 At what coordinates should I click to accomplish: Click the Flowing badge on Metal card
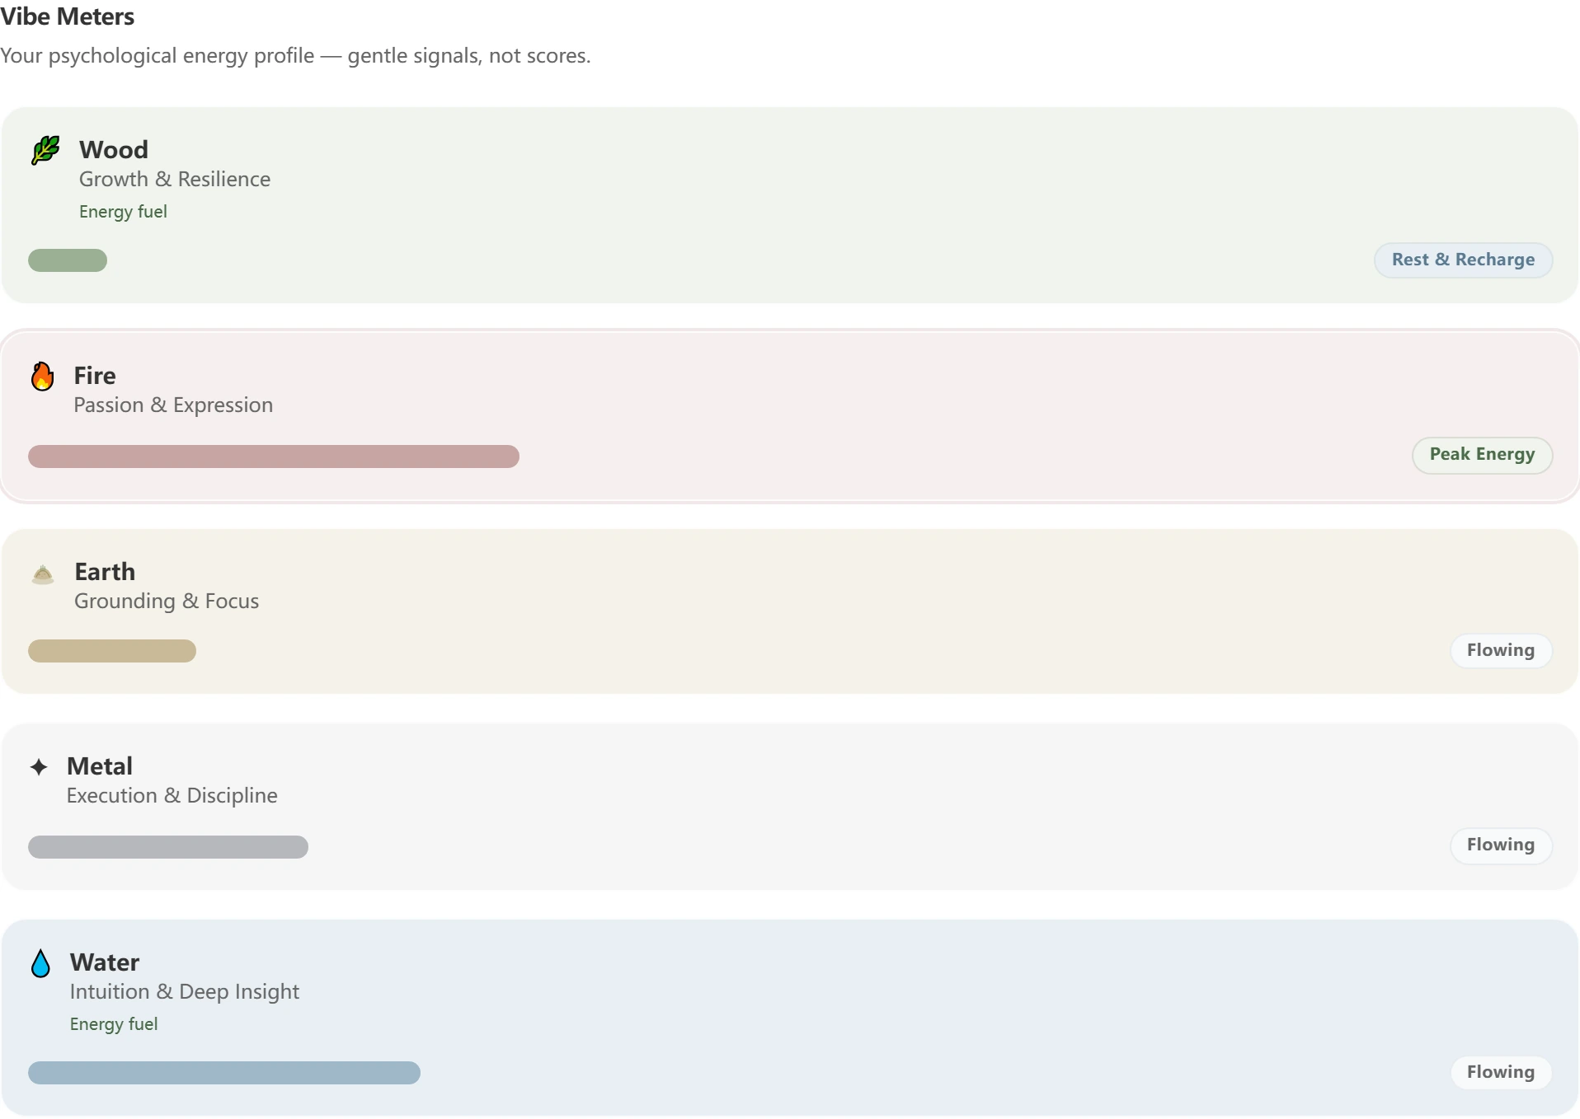[x=1501, y=845]
